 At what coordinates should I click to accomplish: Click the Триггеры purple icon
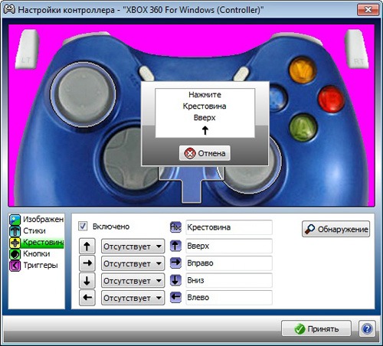(15, 266)
